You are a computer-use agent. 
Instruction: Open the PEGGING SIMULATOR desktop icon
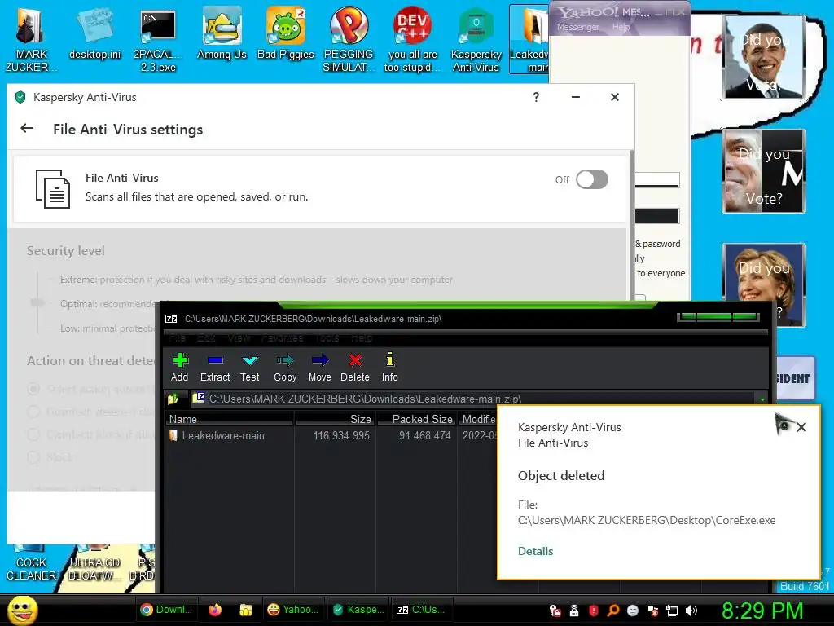[349, 38]
